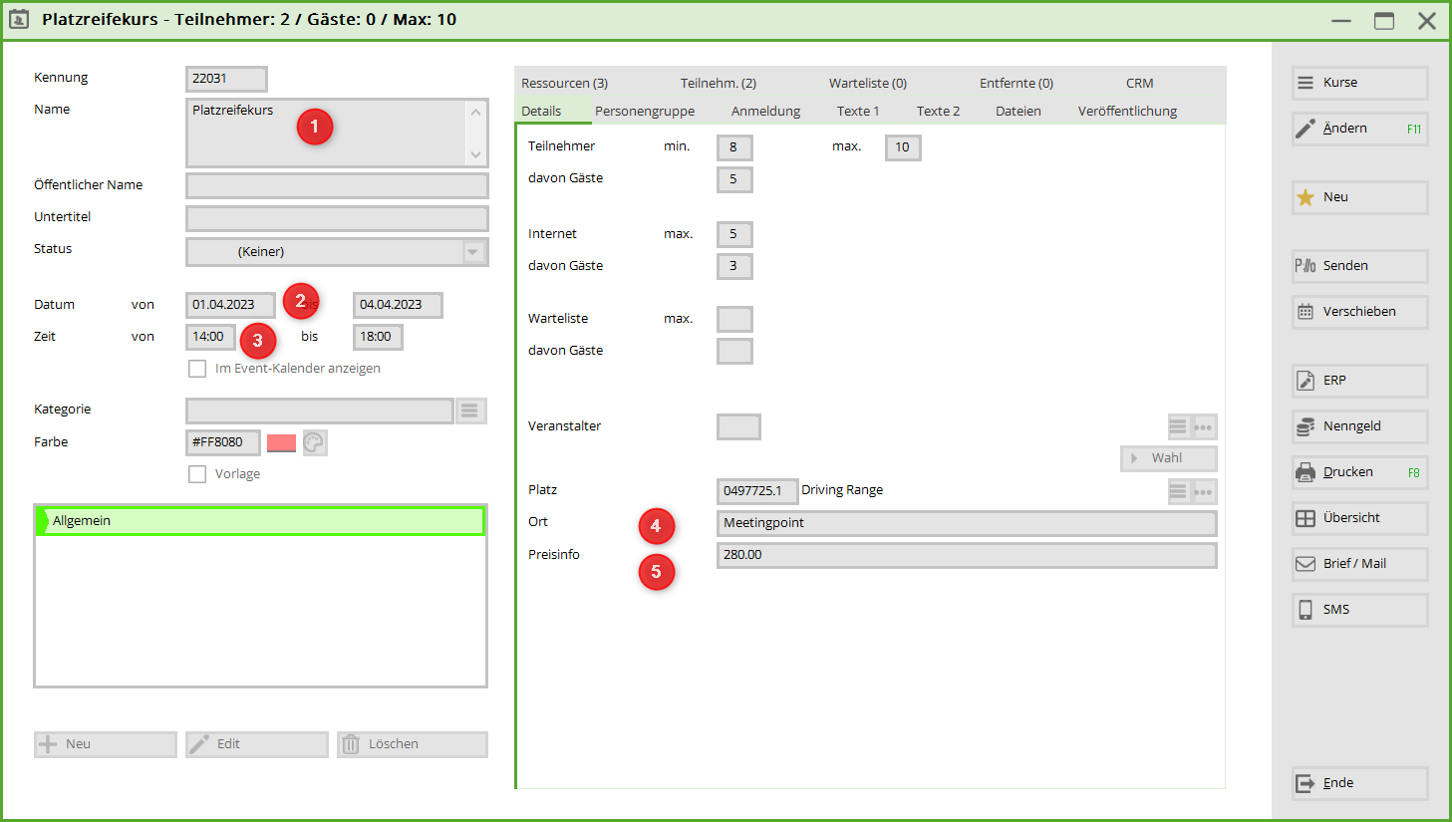Click the three-dots icon beside Platz
1452x822 pixels.
pos(1204,491)
